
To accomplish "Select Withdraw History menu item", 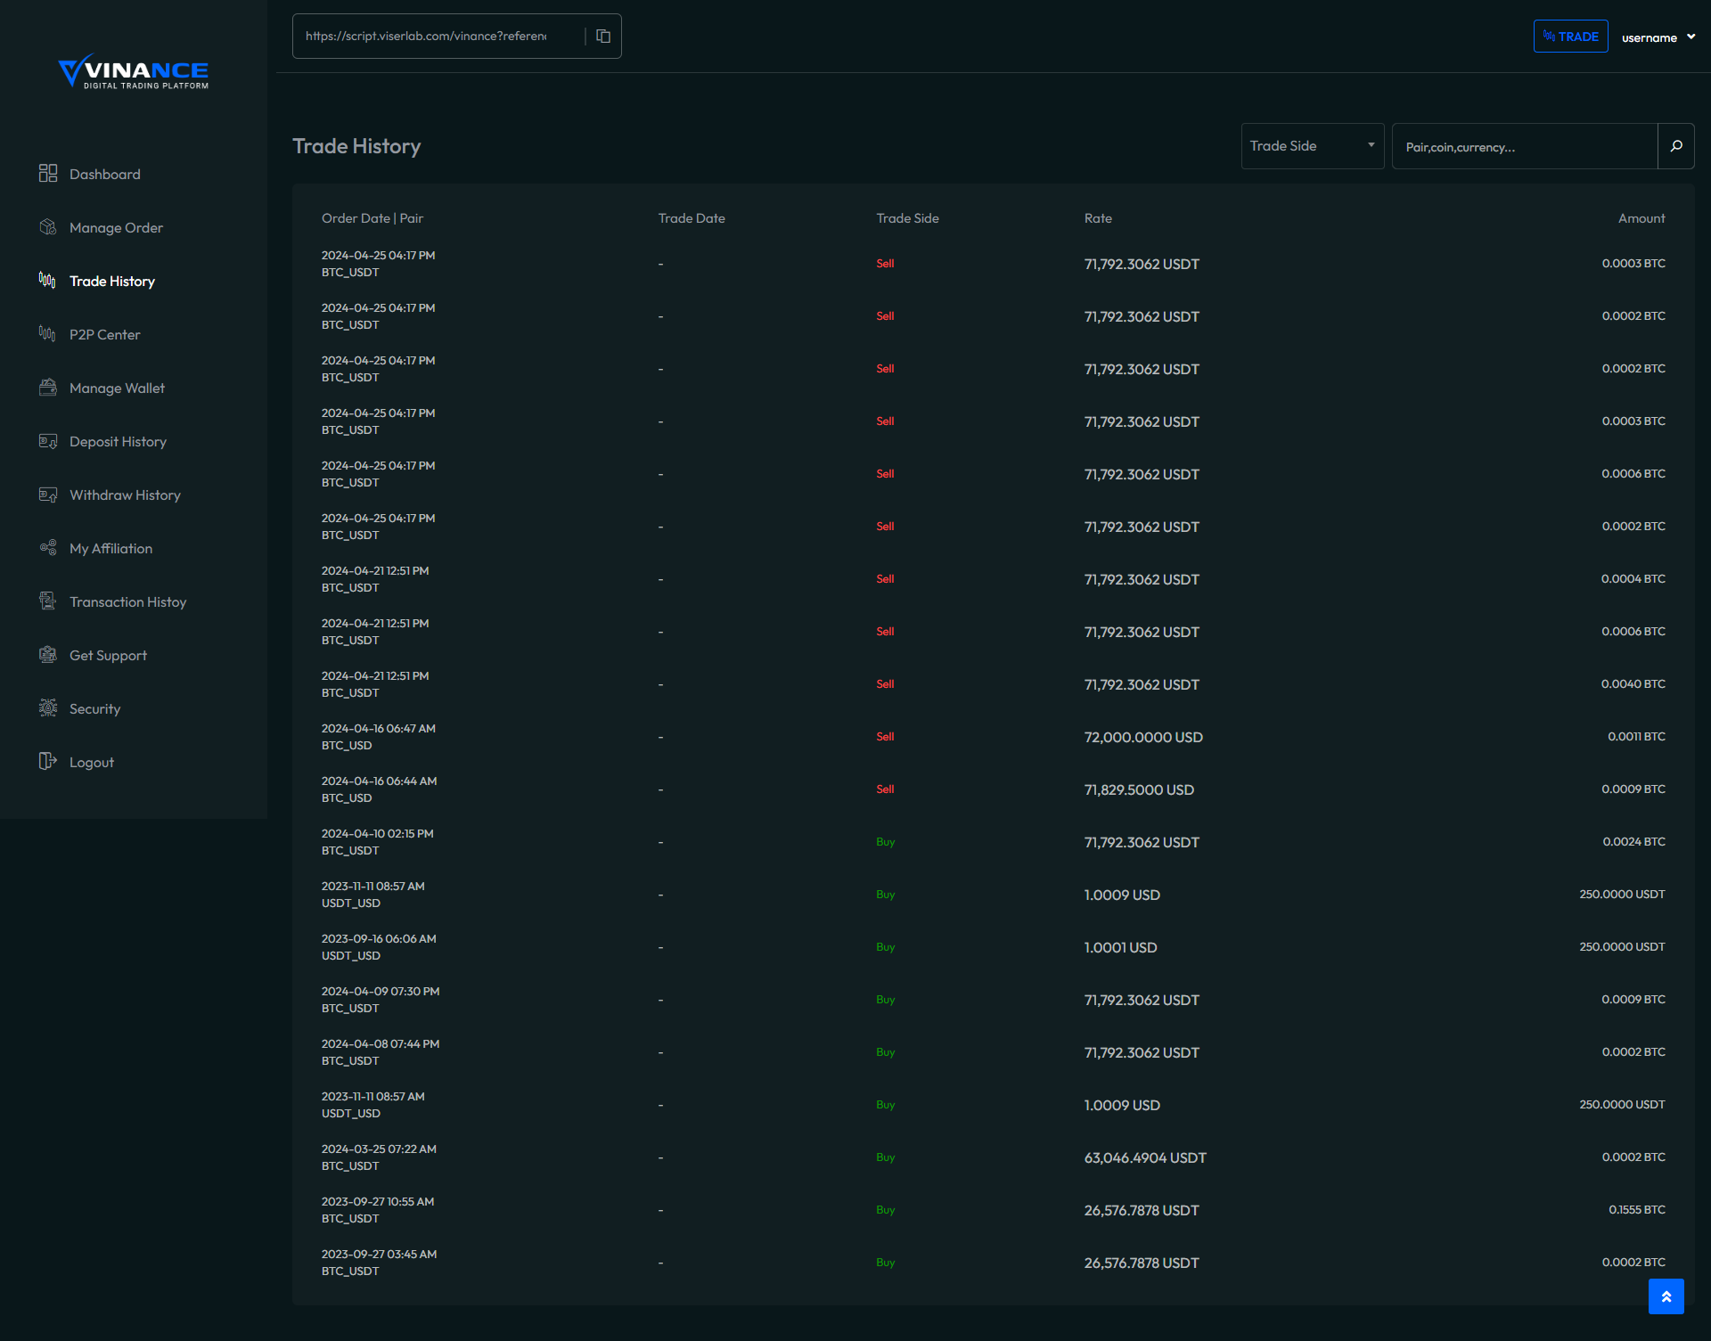I will (x=125, y=495).
